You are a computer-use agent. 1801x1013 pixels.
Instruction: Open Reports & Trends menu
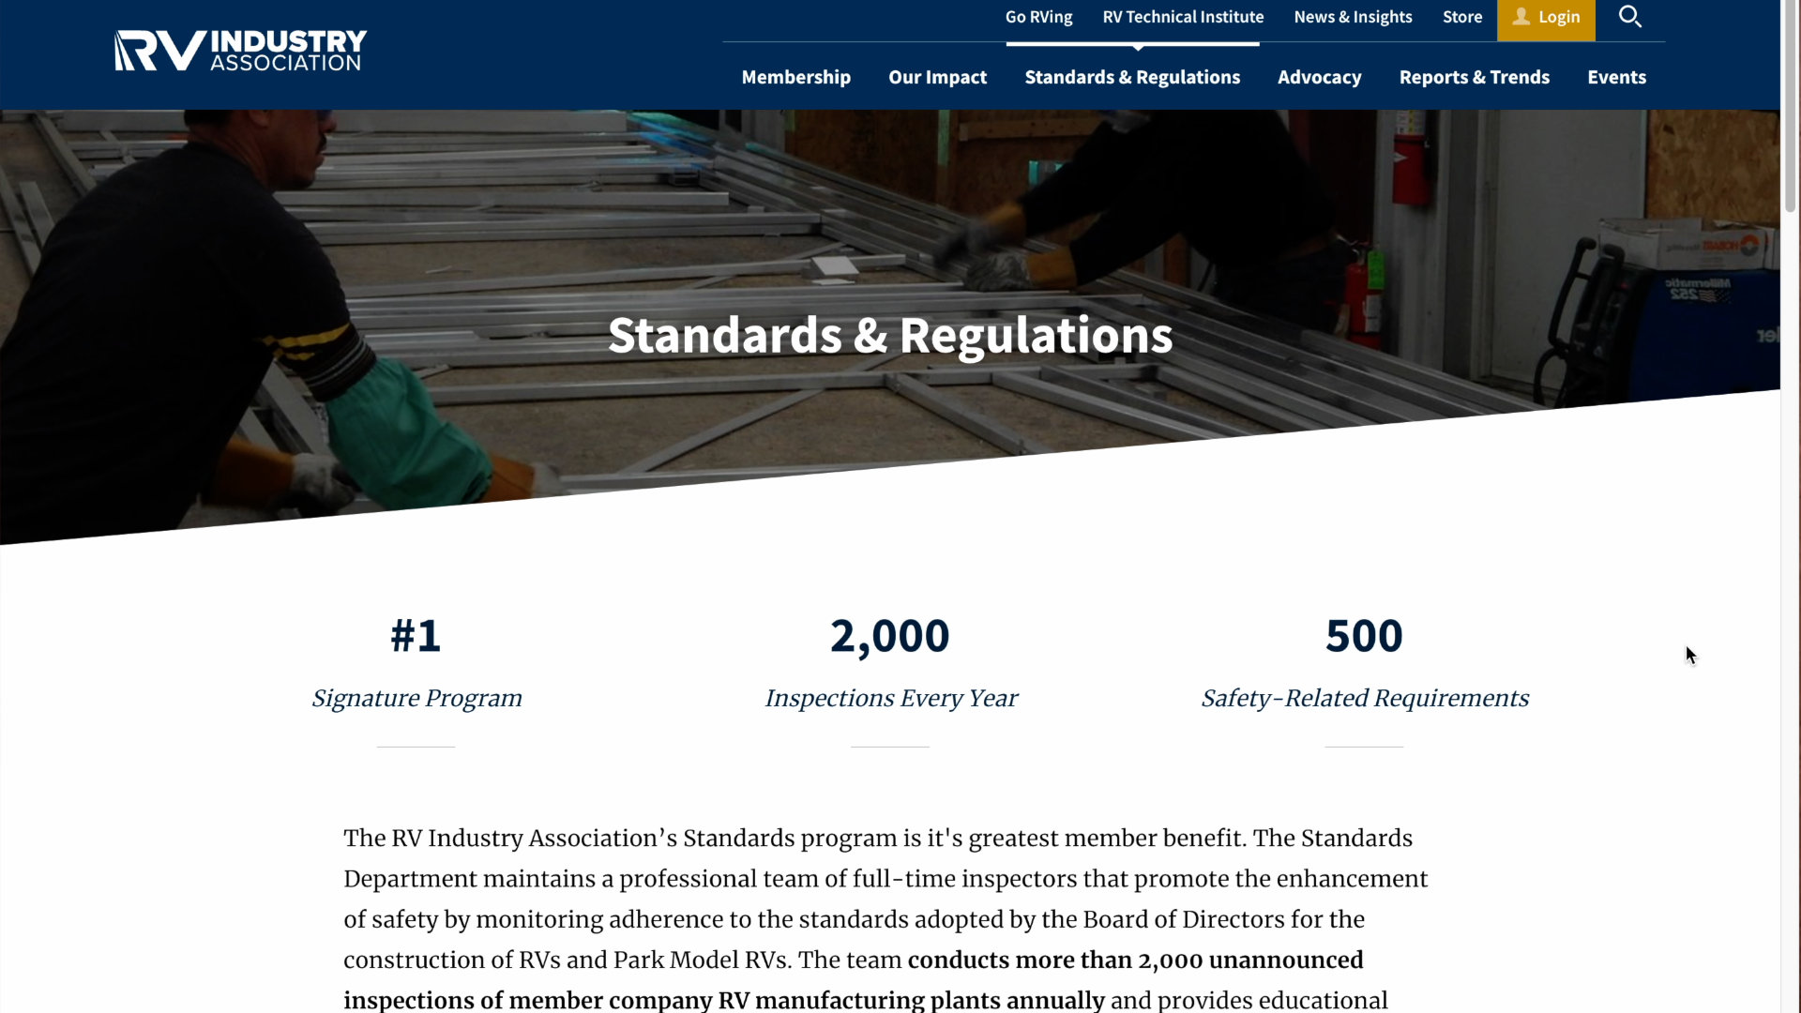1474,77
